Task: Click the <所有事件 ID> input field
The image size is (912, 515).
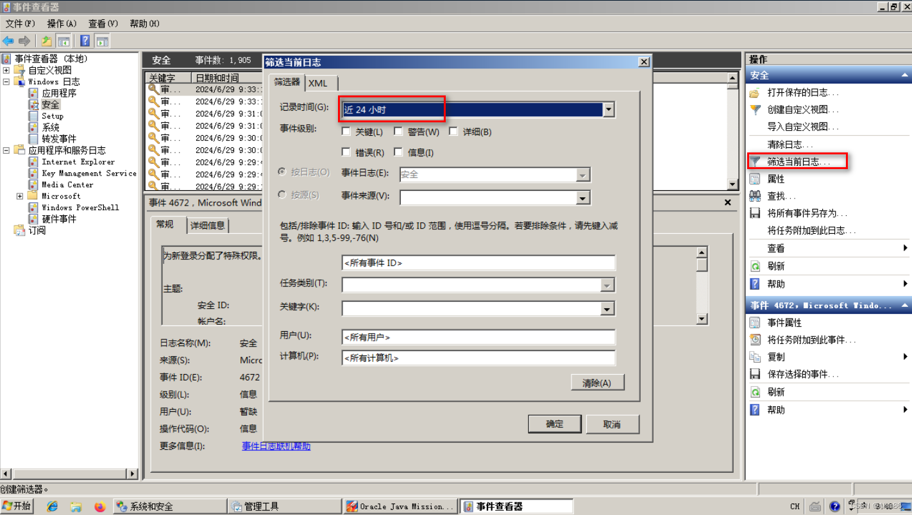Action: pos(478,263)
